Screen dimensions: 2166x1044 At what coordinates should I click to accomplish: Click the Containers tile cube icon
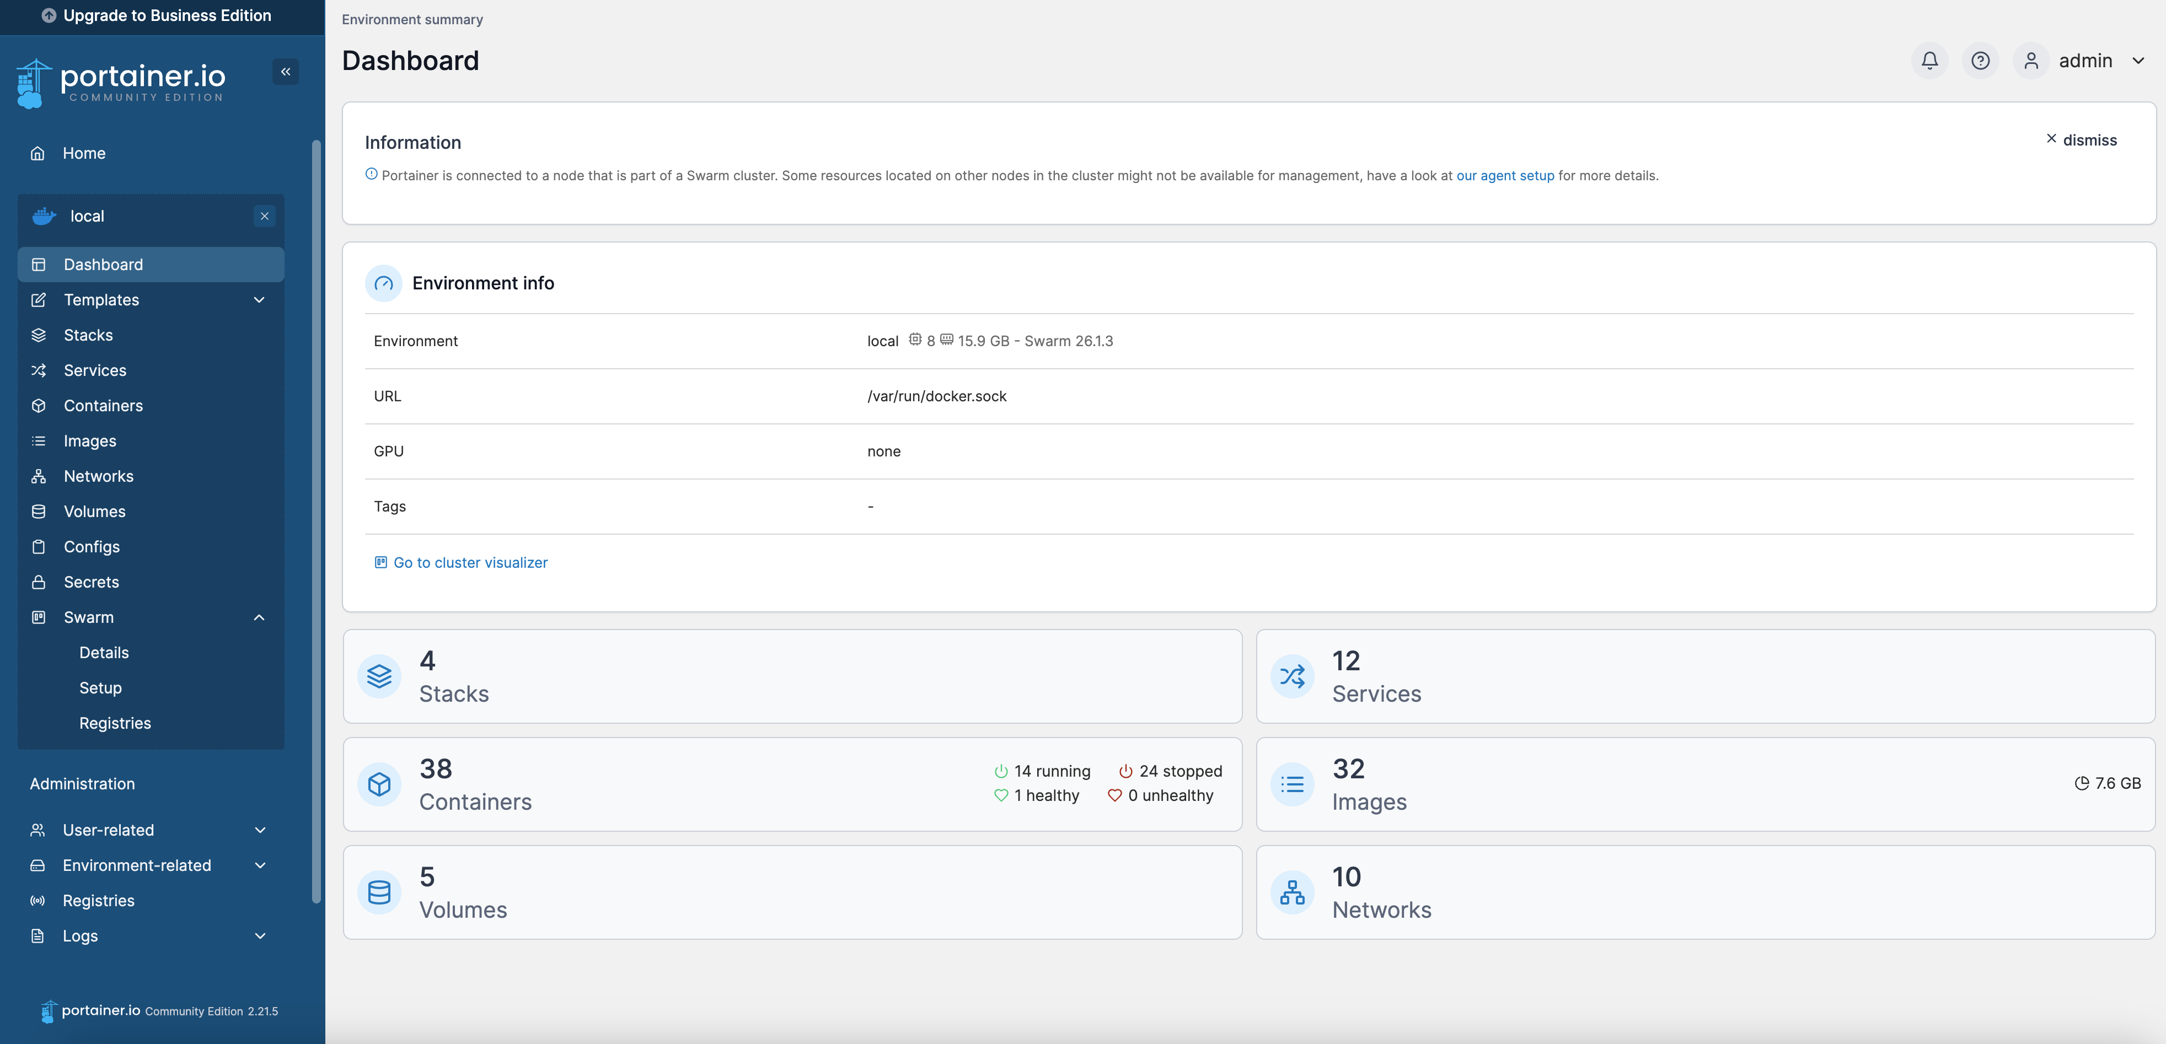379,784
